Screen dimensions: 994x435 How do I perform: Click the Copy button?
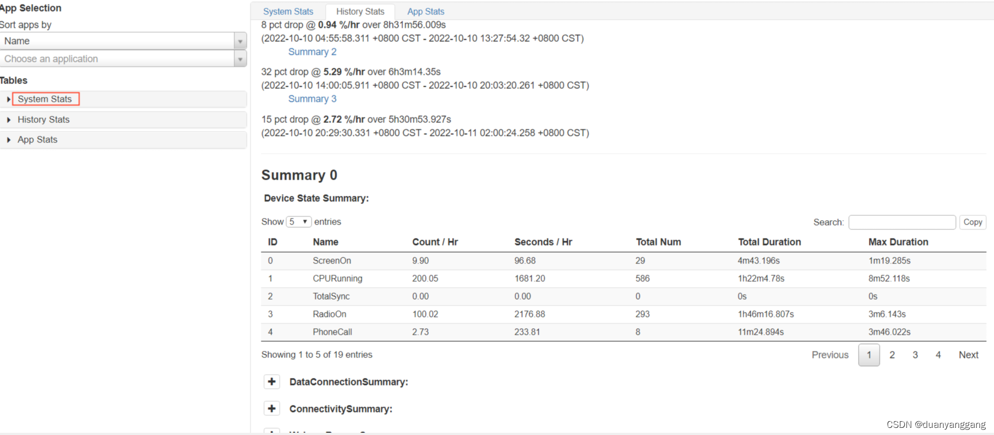point(973,222)
